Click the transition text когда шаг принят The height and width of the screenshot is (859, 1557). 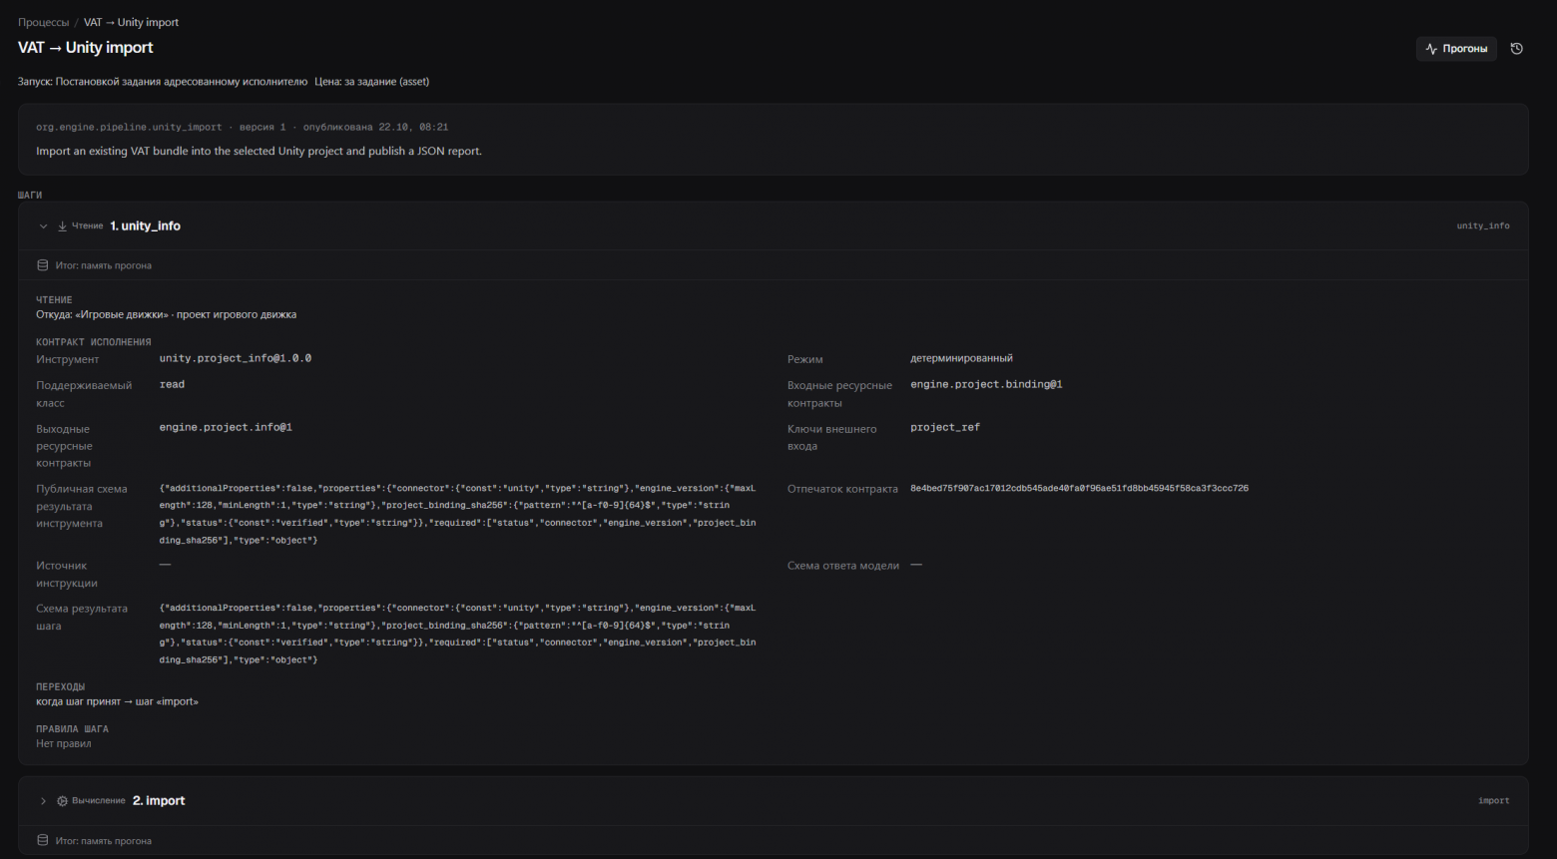tap(117, 702)
